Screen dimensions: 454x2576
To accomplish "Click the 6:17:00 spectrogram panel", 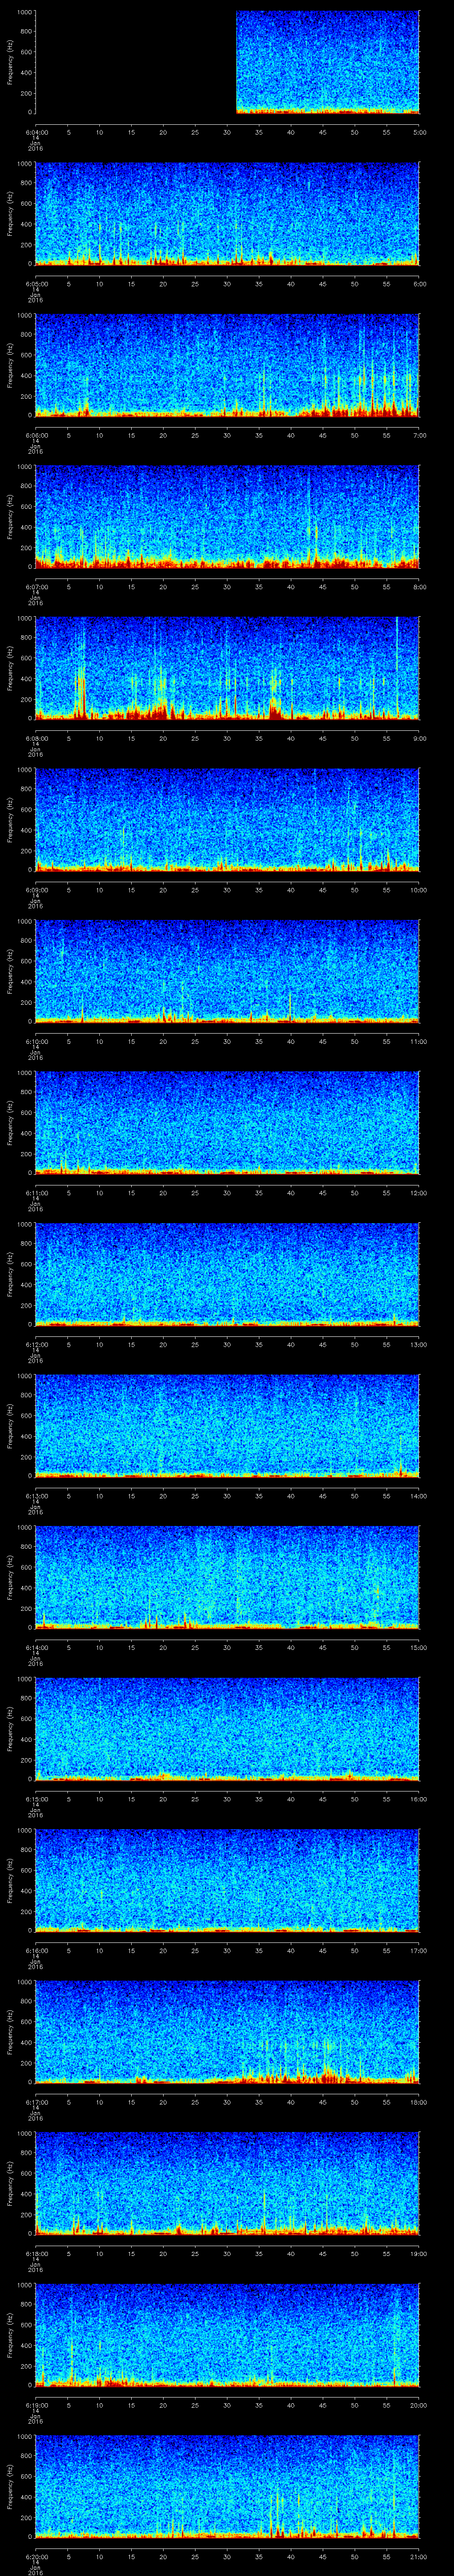I will (x=227, y=2031).
